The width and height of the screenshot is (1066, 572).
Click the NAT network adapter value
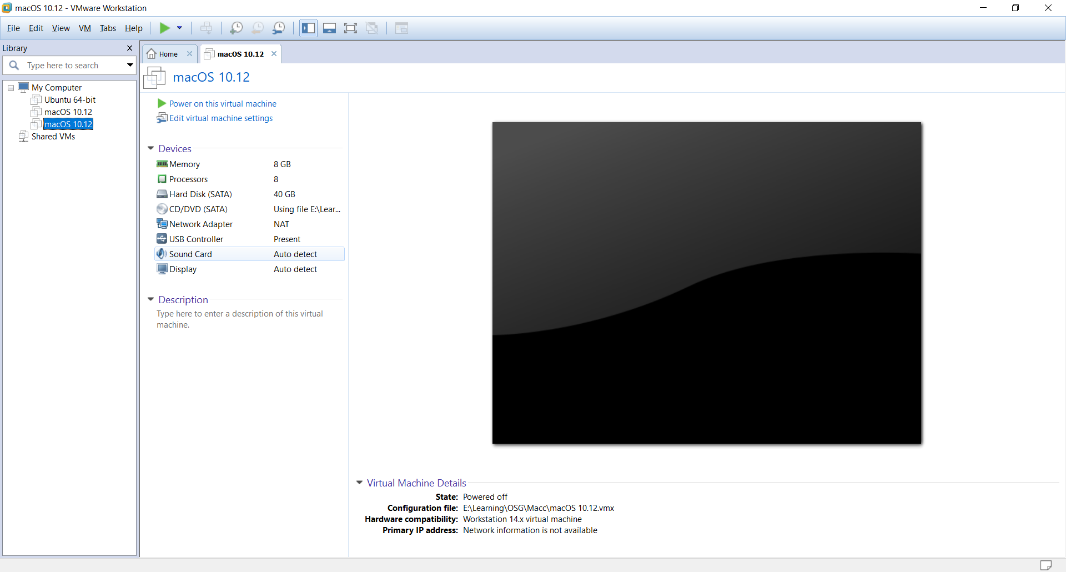[x=281, y=224]
